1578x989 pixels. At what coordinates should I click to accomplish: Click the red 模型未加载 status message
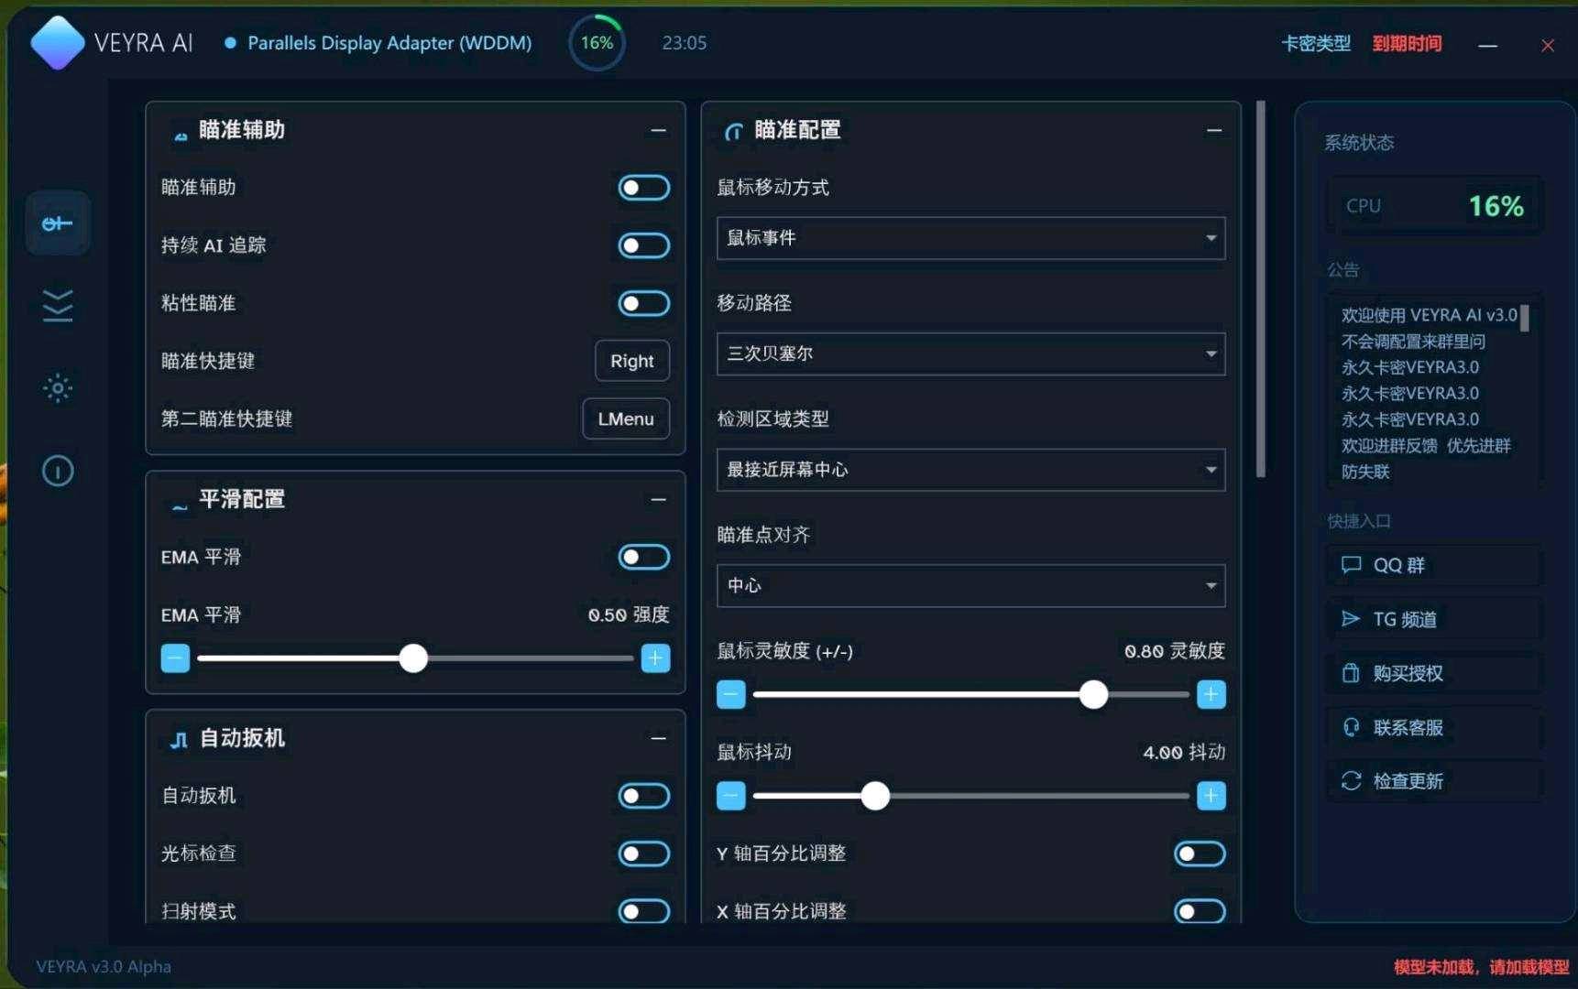coord(1481,966)
